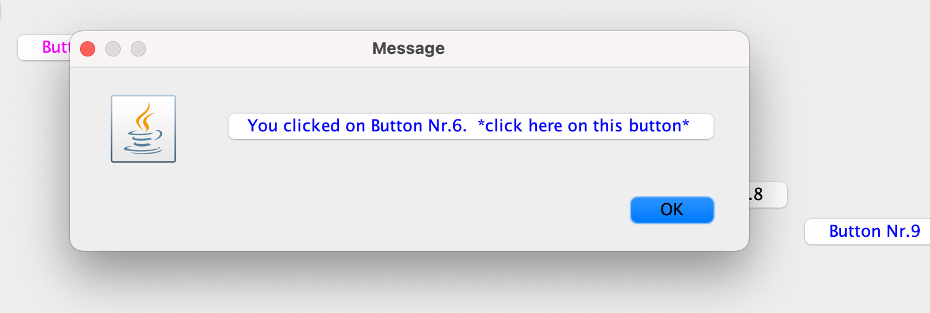Click the "You clicked on Button Nr.6" button

pos(471,126)
